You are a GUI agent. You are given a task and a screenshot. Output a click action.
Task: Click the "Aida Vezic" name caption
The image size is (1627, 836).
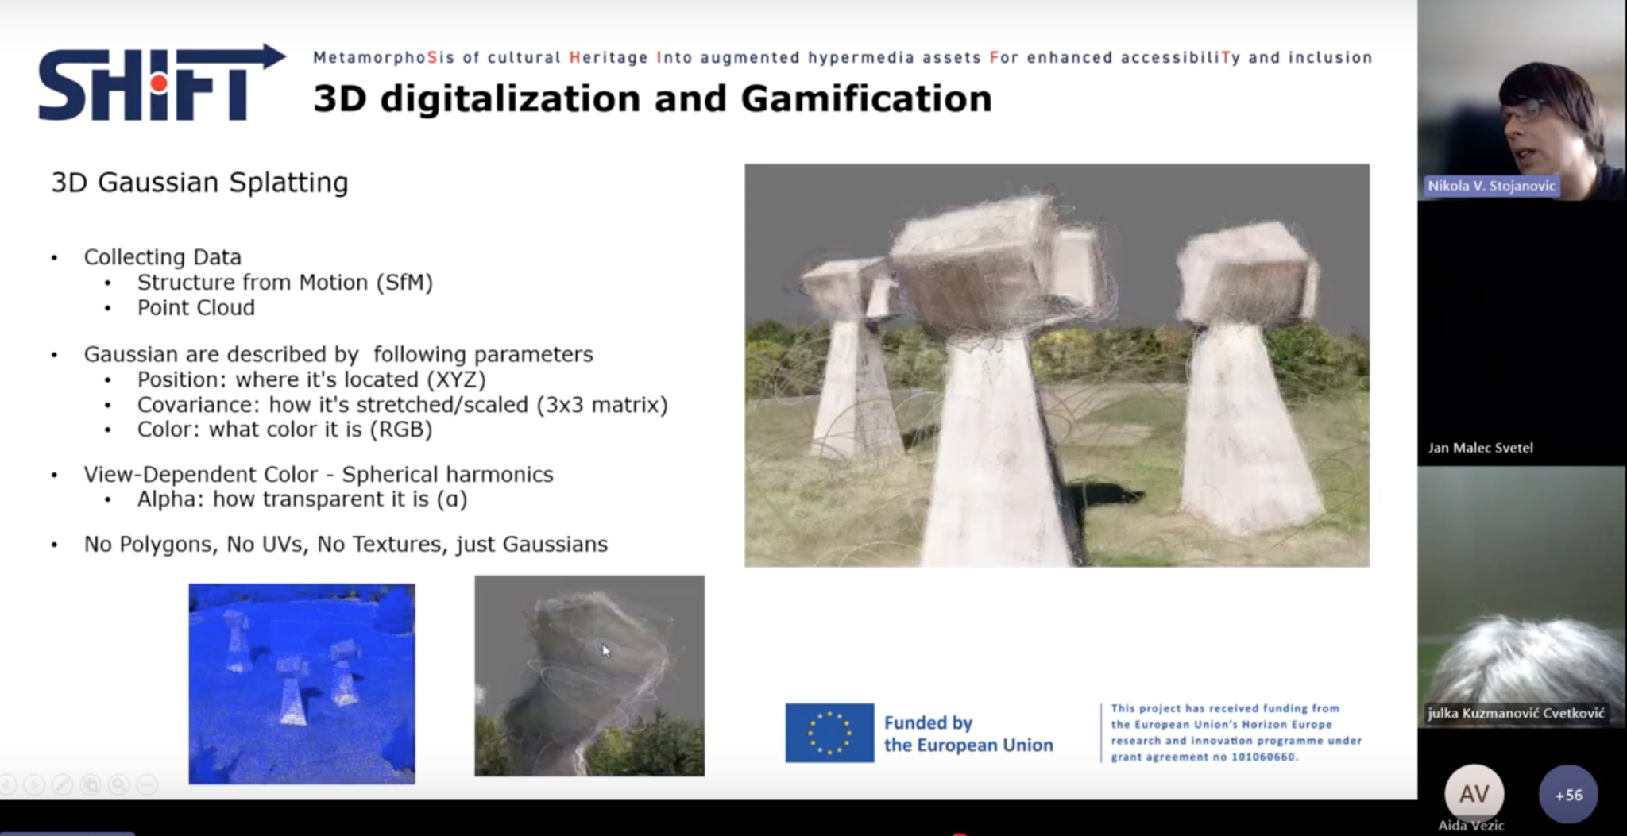(x=1470, y=826)
